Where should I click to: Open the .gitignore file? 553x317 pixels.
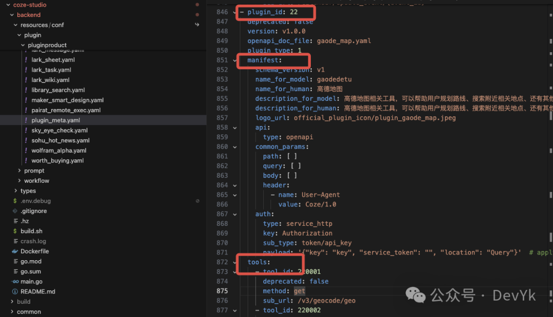click(x=33, y=211)
